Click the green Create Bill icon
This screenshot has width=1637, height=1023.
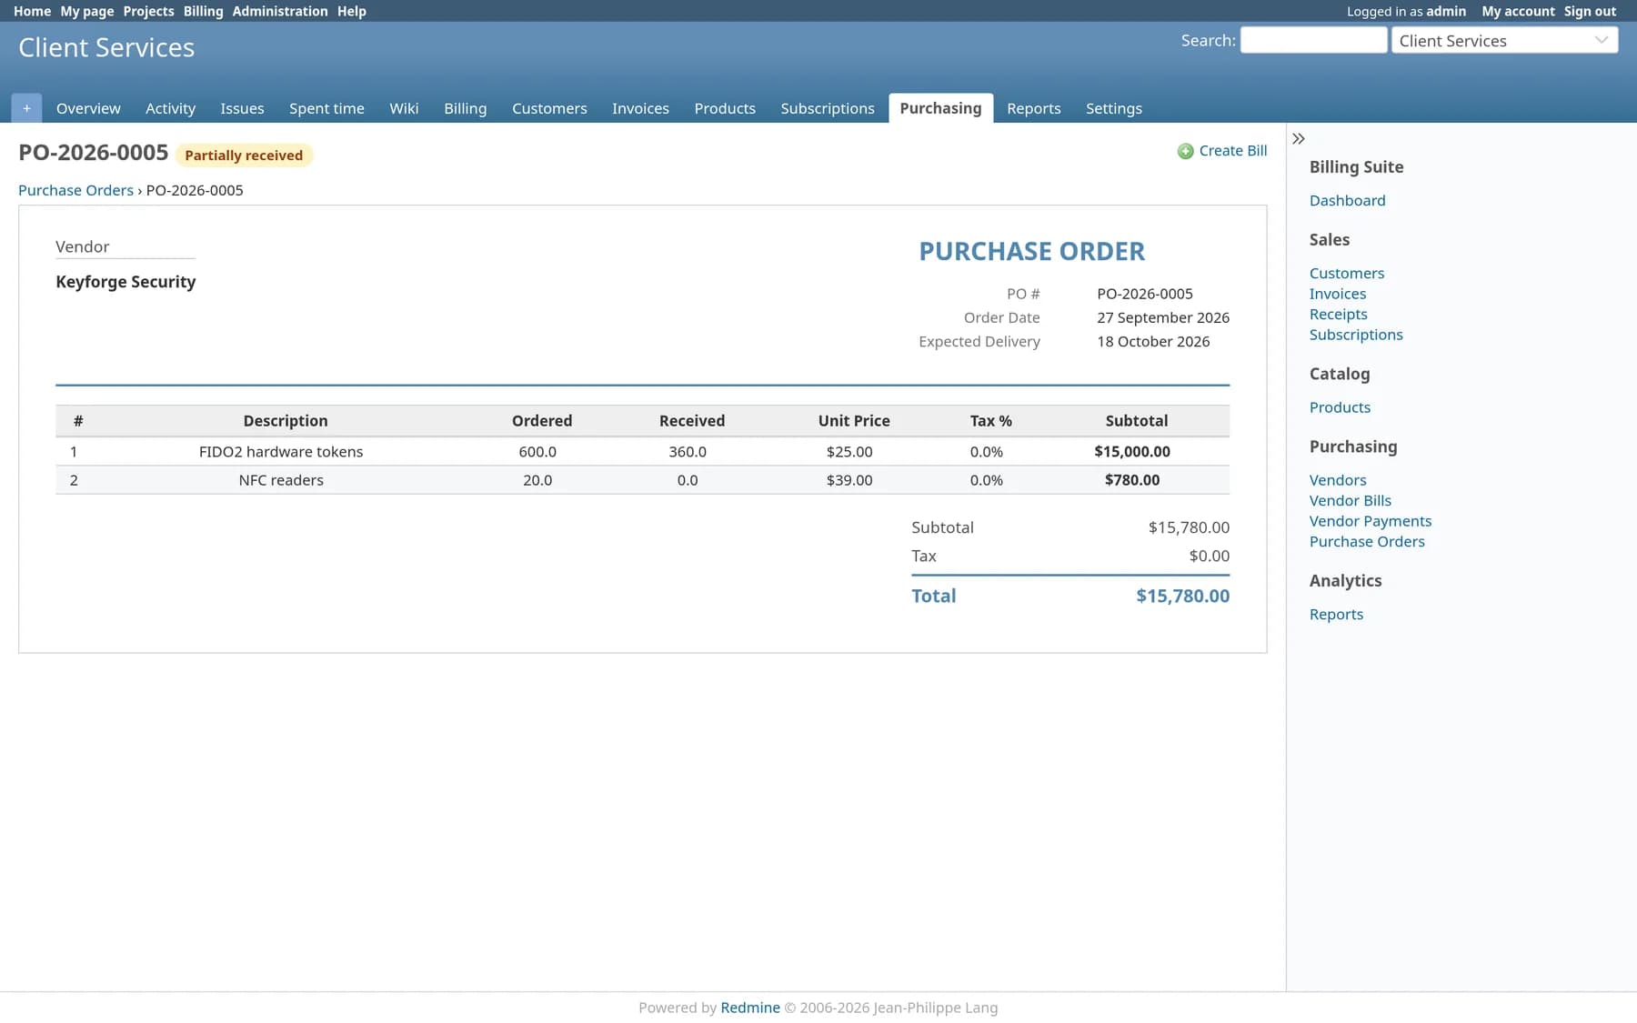pyautogui.click(x=1185, y=151)
